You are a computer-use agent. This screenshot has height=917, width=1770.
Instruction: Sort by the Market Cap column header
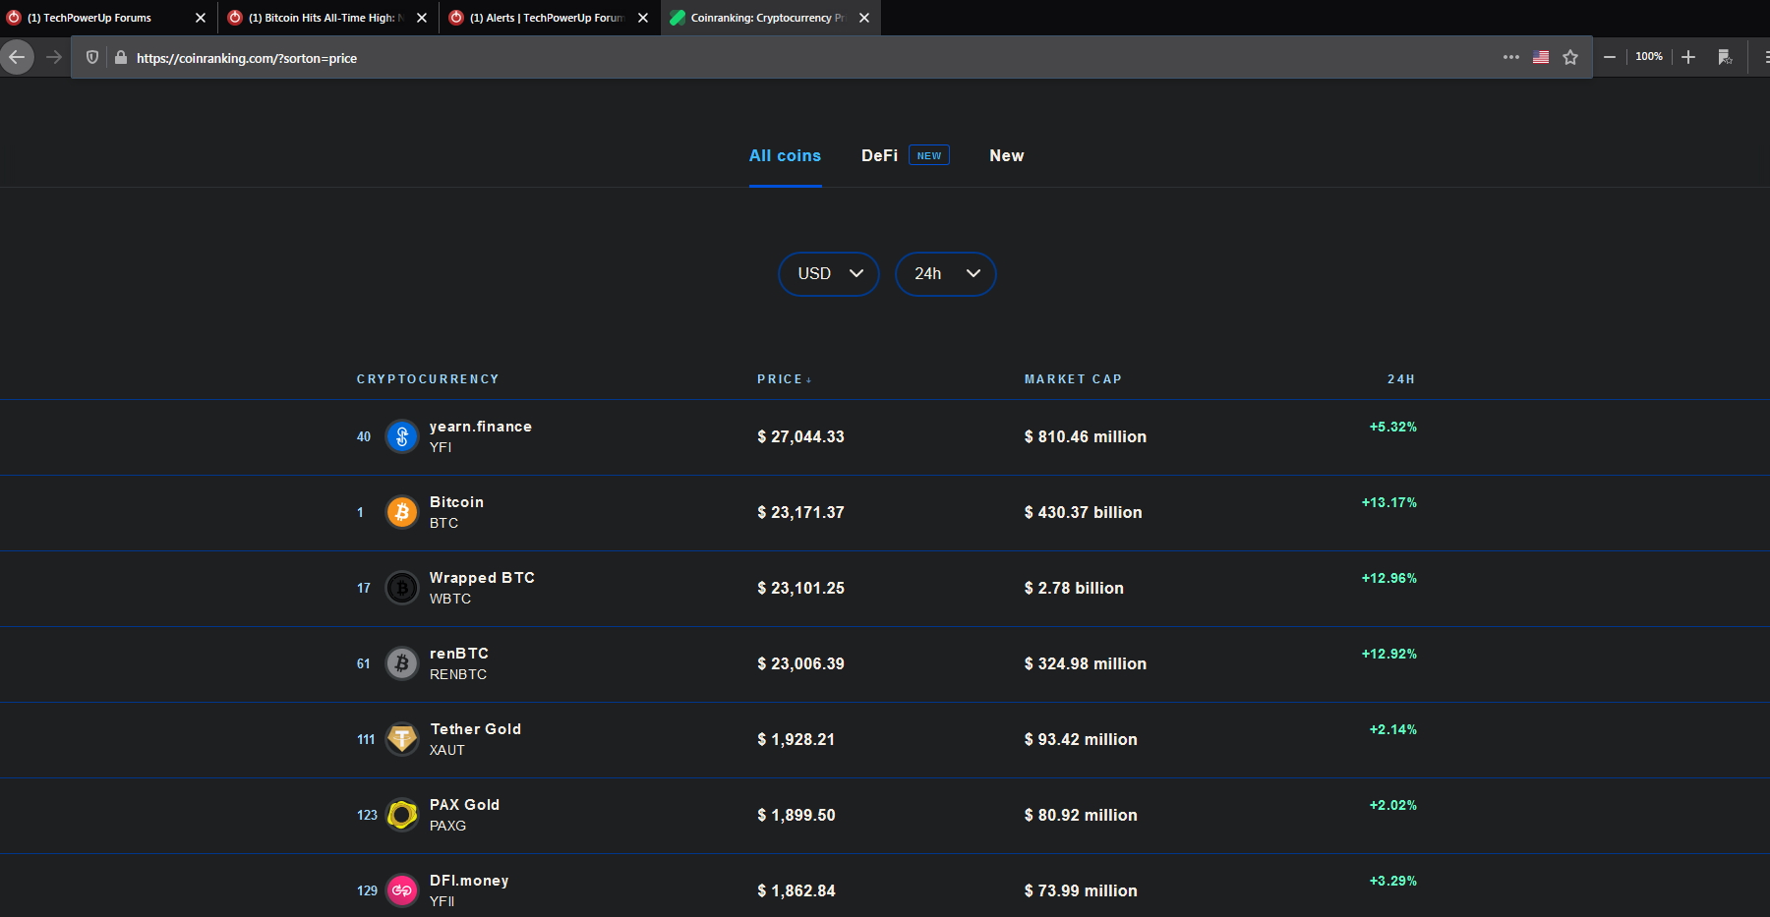(1073, 379)
